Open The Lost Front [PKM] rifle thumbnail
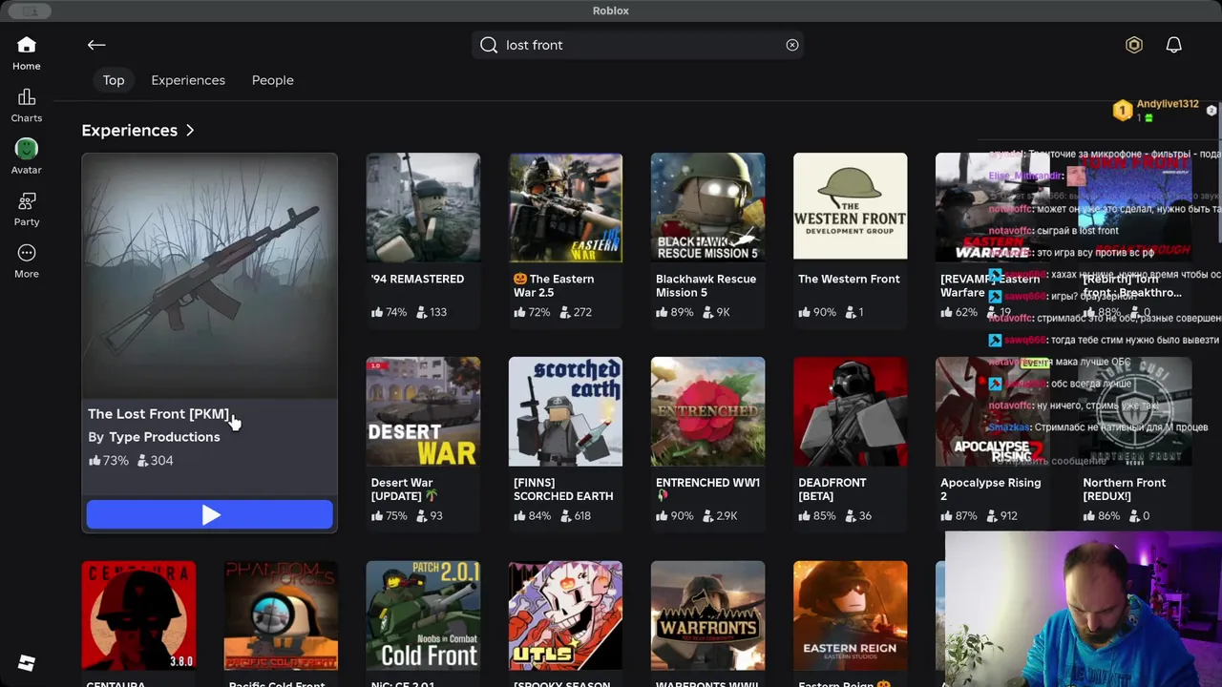Screen dimensions: 1222x687 coord(209,276)
